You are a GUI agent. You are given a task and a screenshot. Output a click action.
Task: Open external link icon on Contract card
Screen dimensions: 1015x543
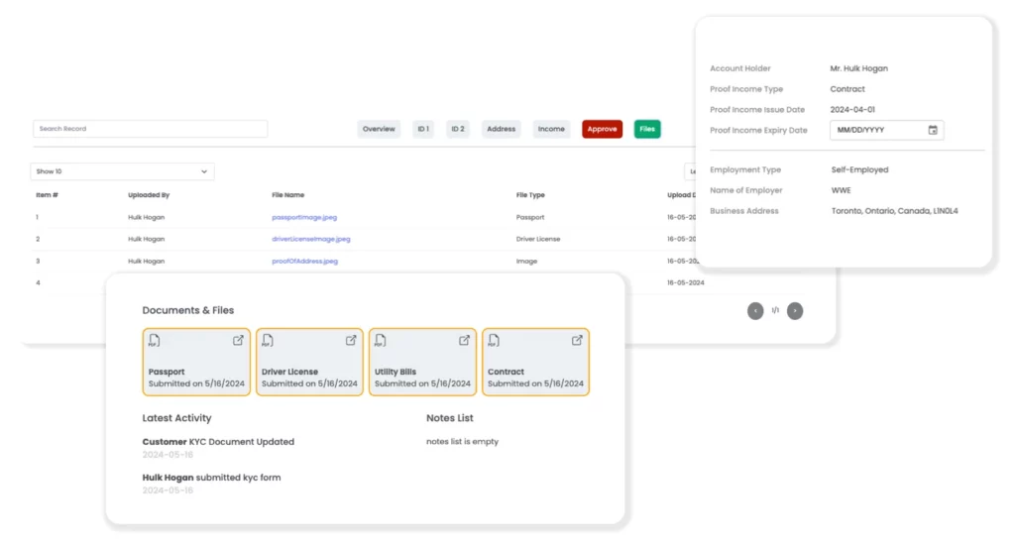(x=577, y=340)
